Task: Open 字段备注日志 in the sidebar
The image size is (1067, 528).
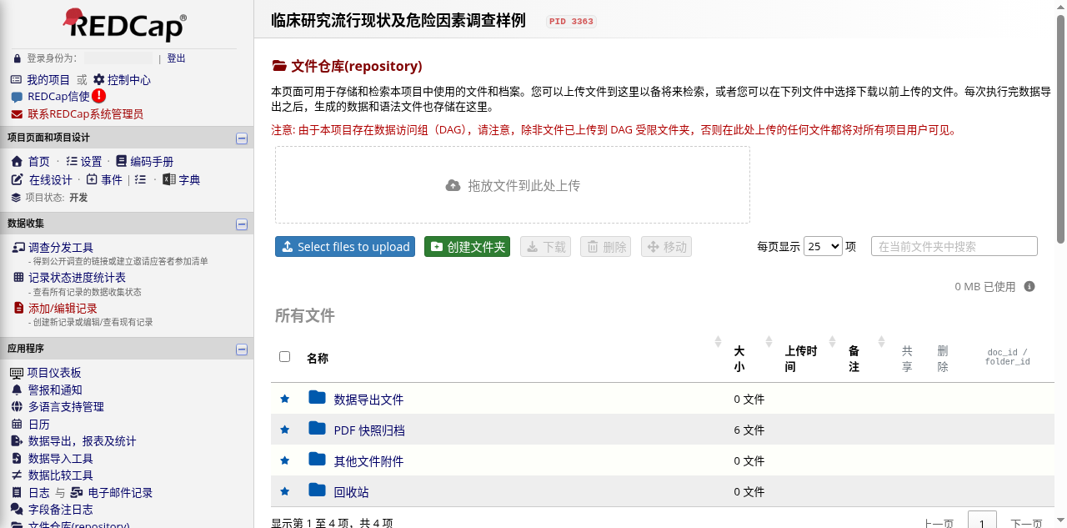Action: (x=61, y=510)
